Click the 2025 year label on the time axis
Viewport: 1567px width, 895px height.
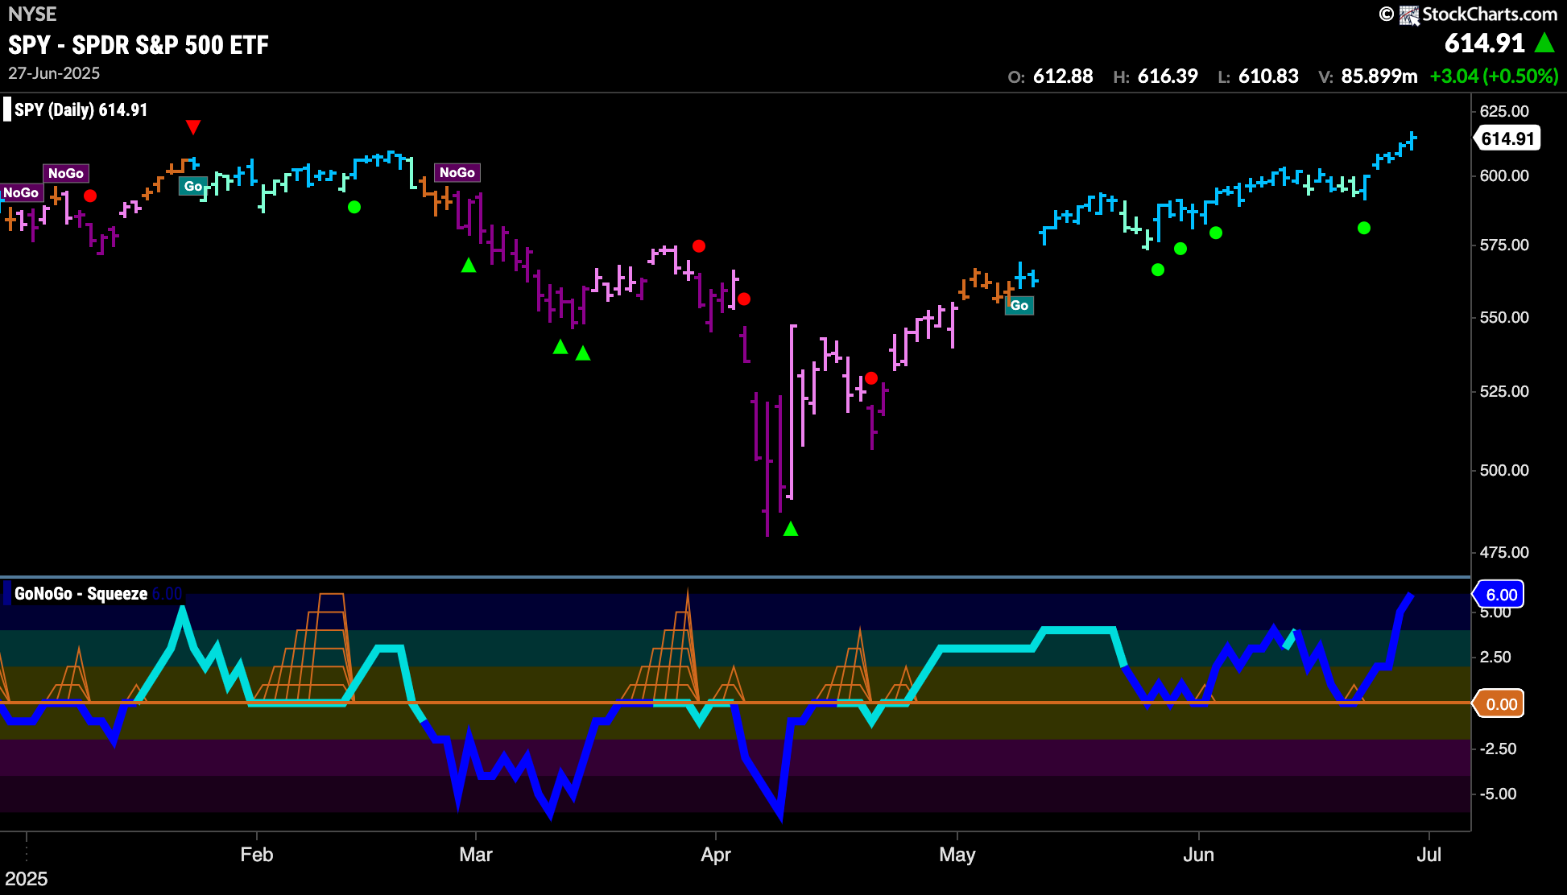coord(27,878)
